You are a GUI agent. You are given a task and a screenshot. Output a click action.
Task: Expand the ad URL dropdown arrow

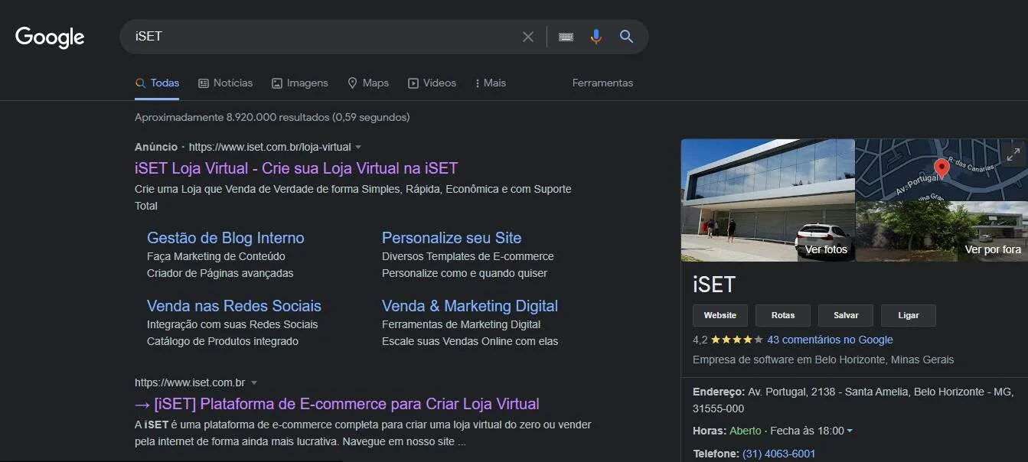[358, 147]
